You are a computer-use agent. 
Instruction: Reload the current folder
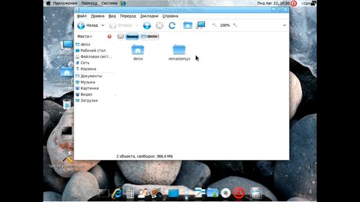point(172,25)
